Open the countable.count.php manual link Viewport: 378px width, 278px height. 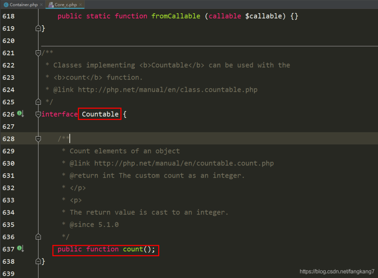(184, 163)
